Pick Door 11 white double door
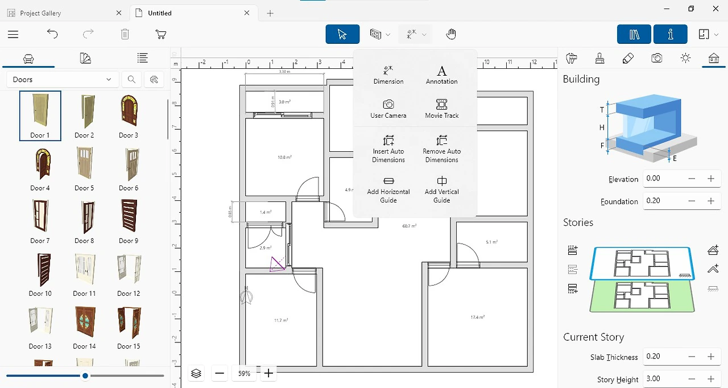728x388 pixels. (x=84, y=274)
